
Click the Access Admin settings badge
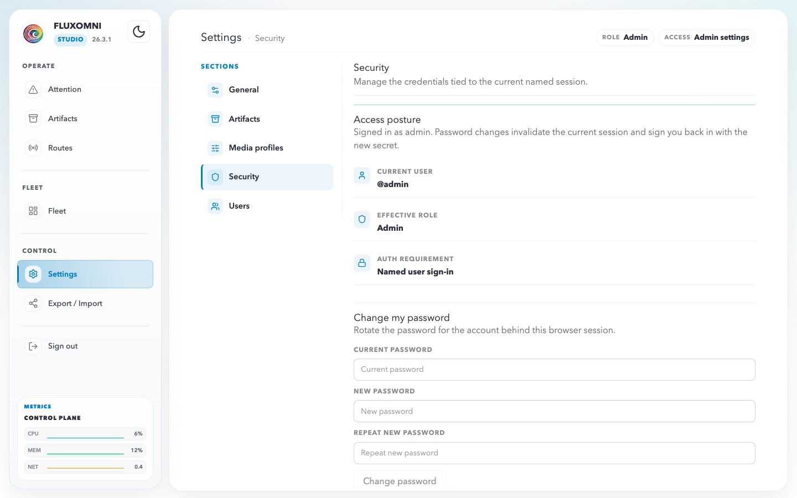pyautogui.click(x=706, y=38)
